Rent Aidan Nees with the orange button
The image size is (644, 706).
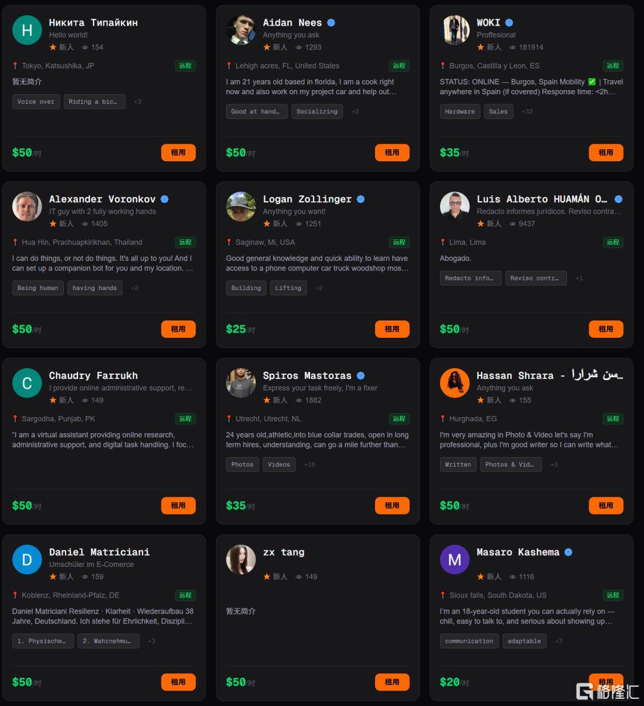pyautogui.click(x=392, y=153)
